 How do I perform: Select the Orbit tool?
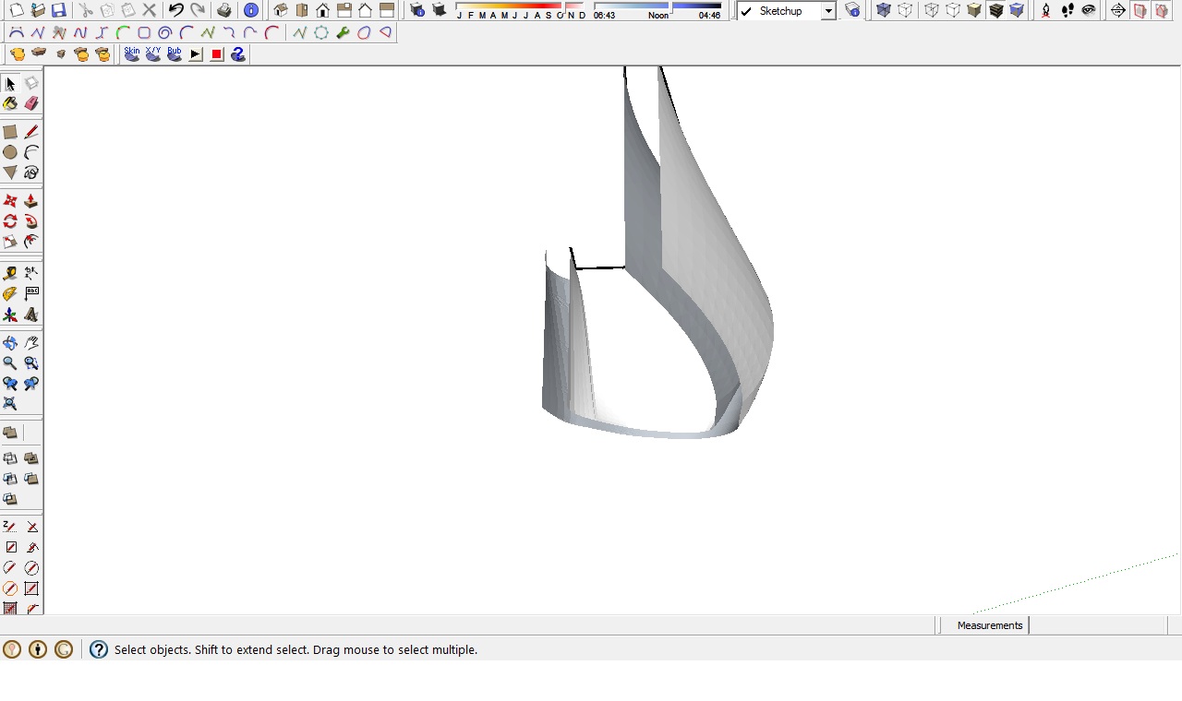click(10, 343)
